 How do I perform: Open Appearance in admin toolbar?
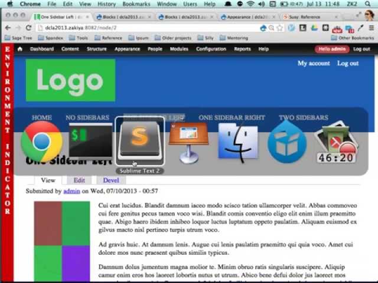pyautogui.click(x=128, y=49)
